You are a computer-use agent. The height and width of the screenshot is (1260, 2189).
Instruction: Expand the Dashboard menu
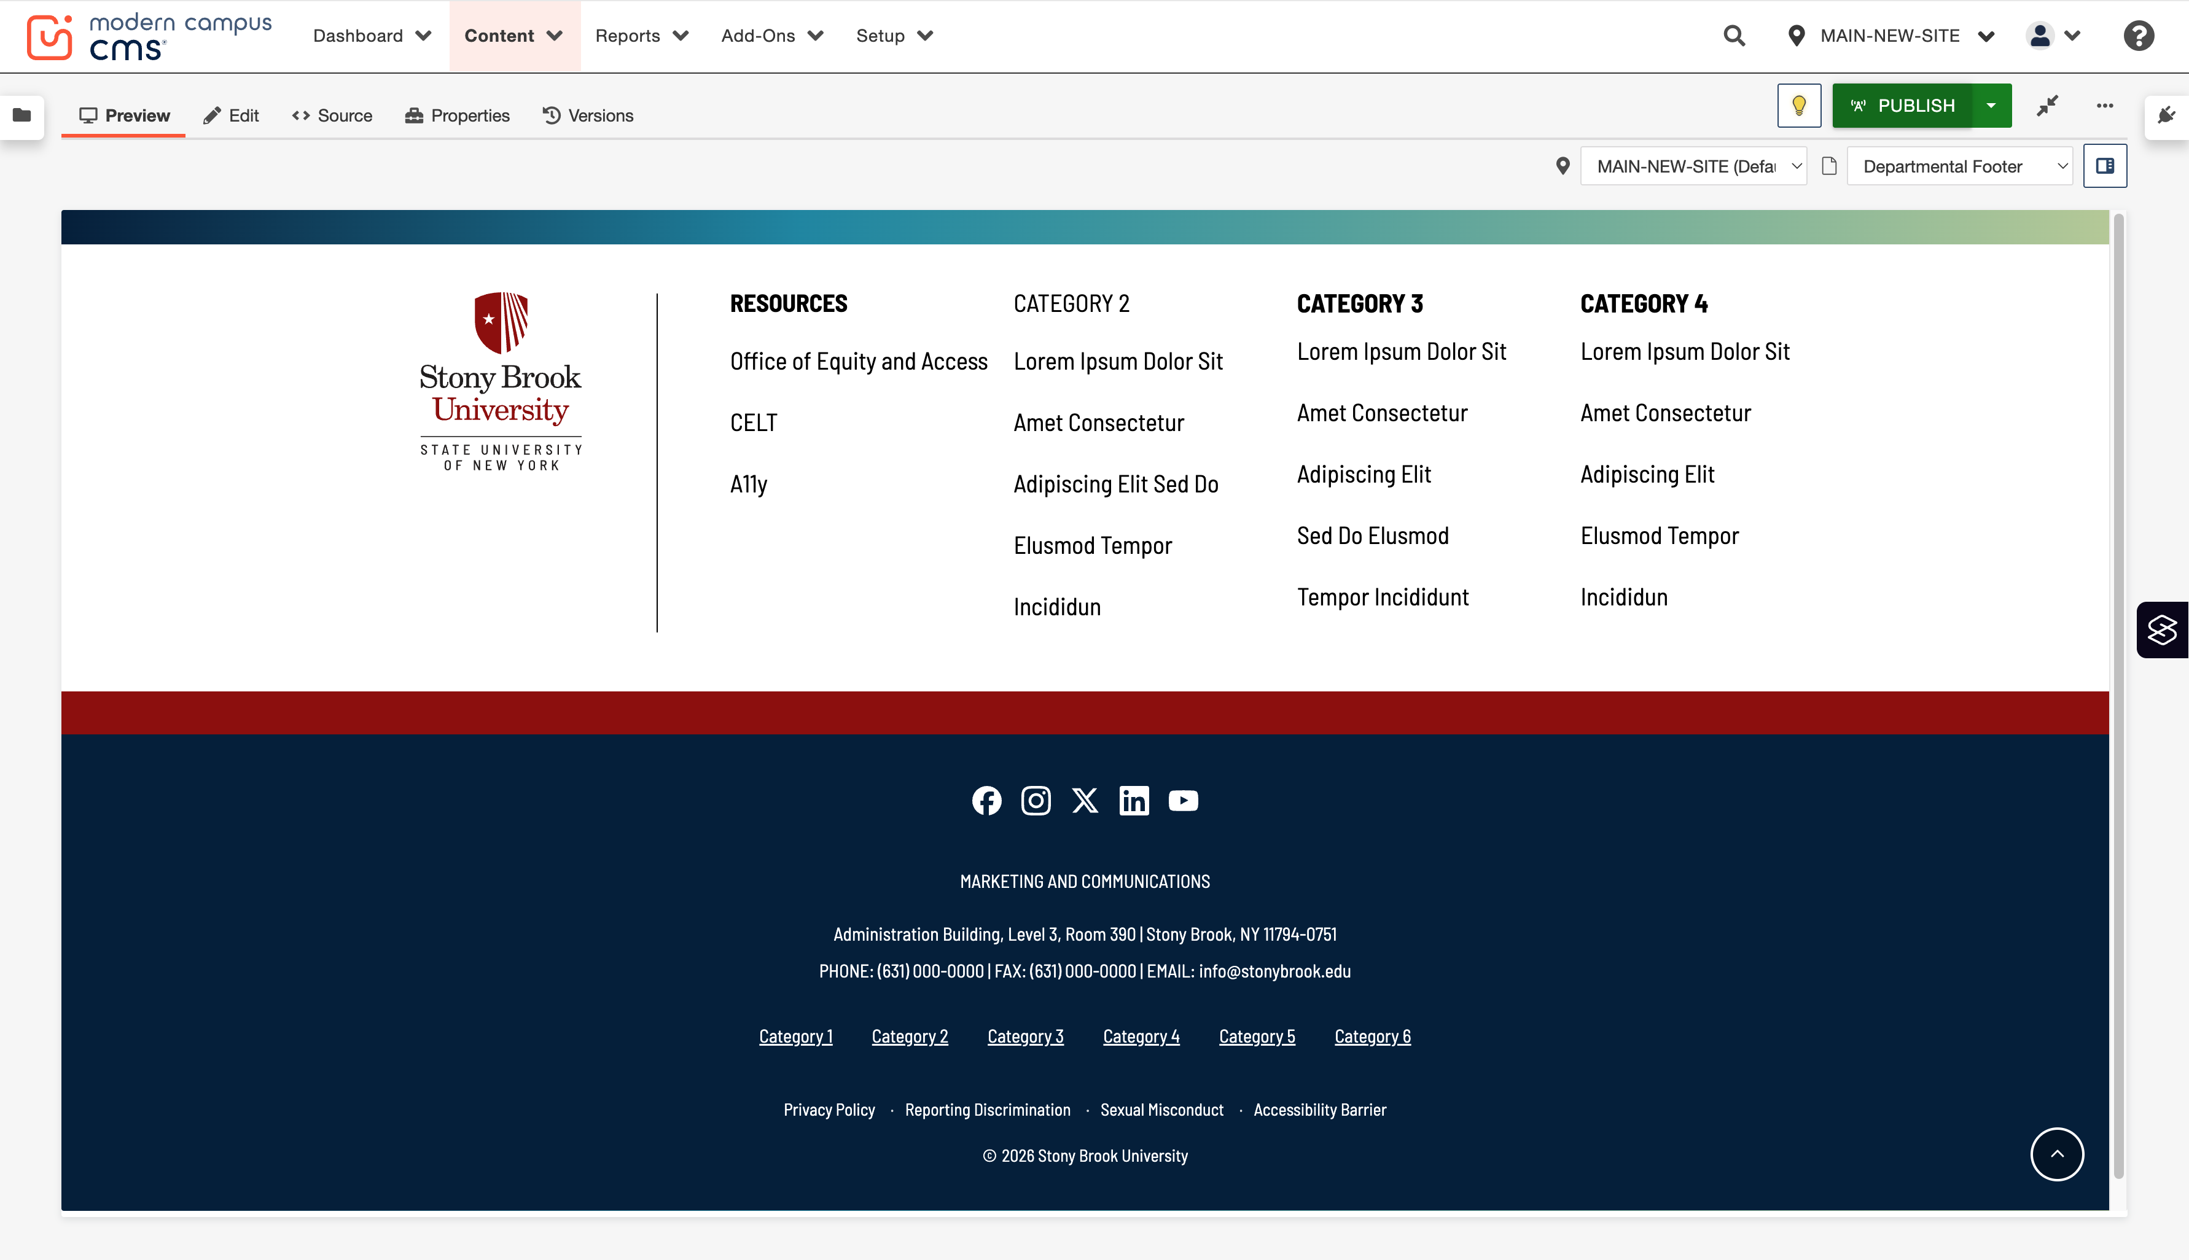point(372,36)
